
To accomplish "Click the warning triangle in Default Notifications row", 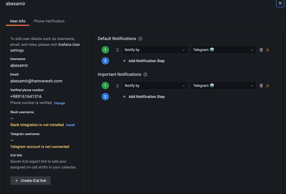I will coord(268,50).
